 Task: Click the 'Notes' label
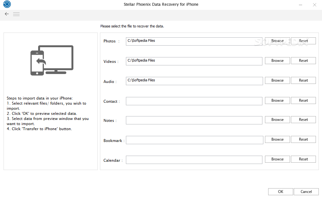[x=109, y=121]
